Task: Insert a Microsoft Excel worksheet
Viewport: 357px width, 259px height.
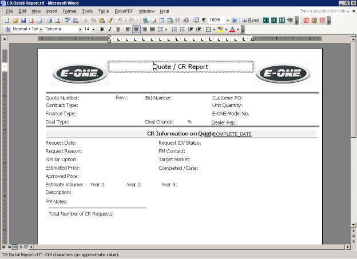Action: (169, 20)
